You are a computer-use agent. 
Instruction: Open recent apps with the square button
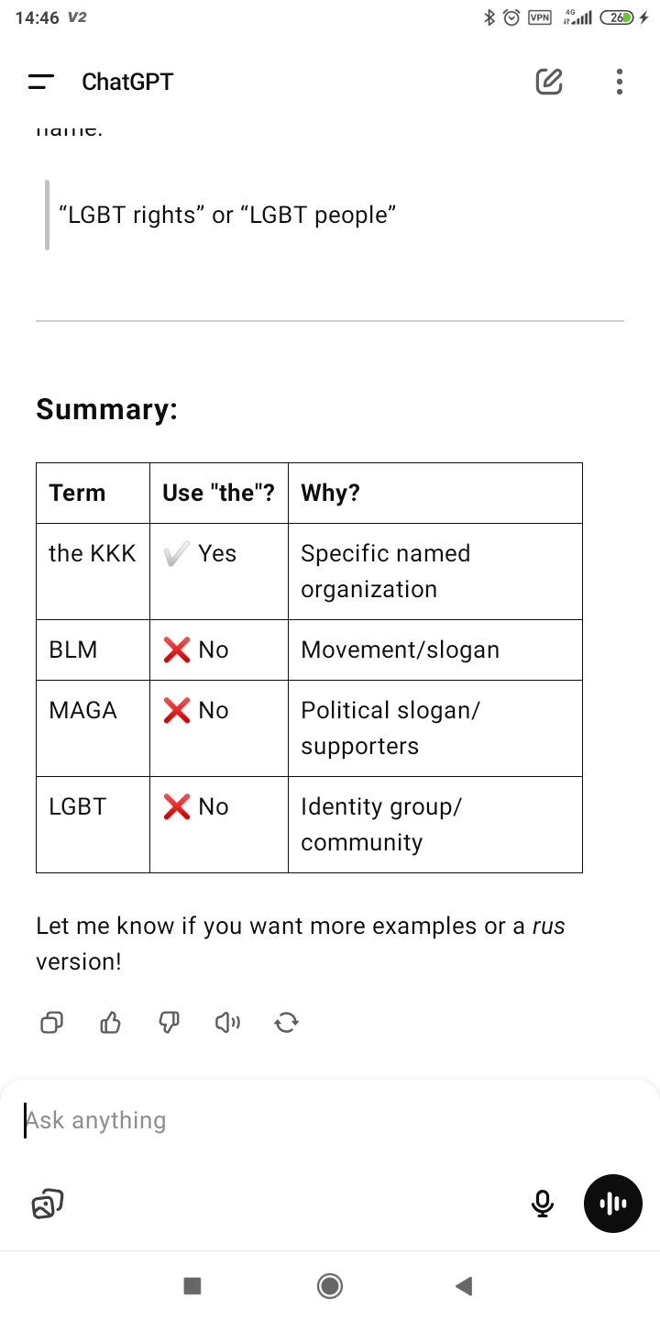point(192,1286)
